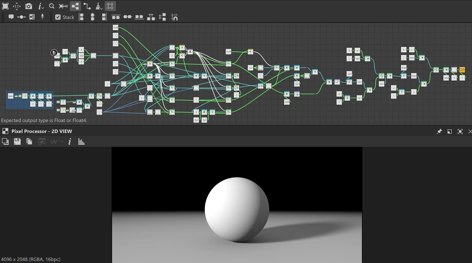Open the graph search magnifier tool
This screenshot has width=472, height=263.
coord(52,6)
